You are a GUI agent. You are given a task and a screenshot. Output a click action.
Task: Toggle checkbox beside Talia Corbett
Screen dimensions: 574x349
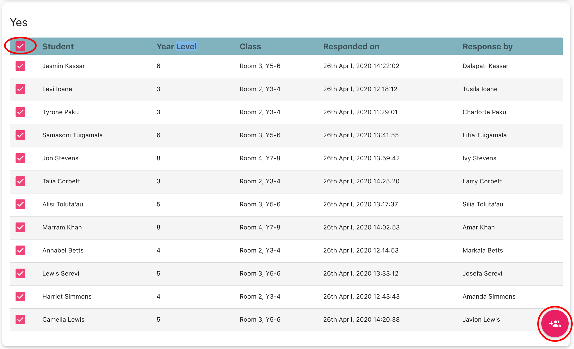click(x=20, y=181)
